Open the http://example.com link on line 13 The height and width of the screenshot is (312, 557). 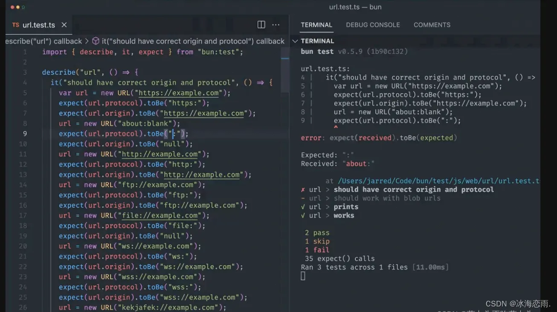coord(202,175)
